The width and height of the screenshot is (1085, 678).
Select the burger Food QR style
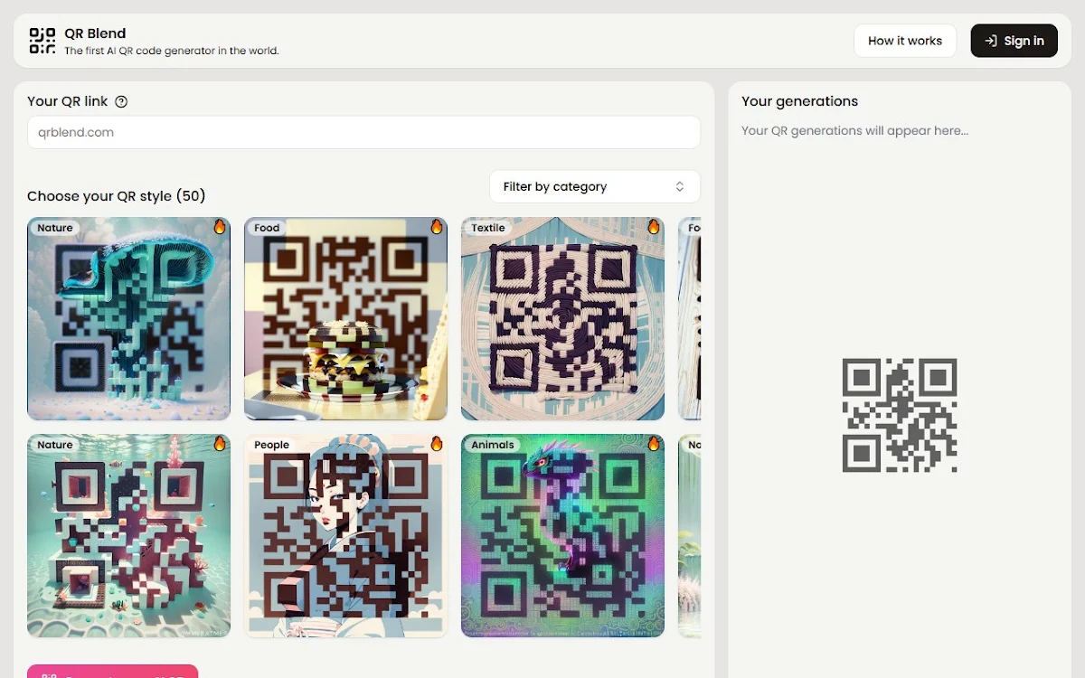345,319
